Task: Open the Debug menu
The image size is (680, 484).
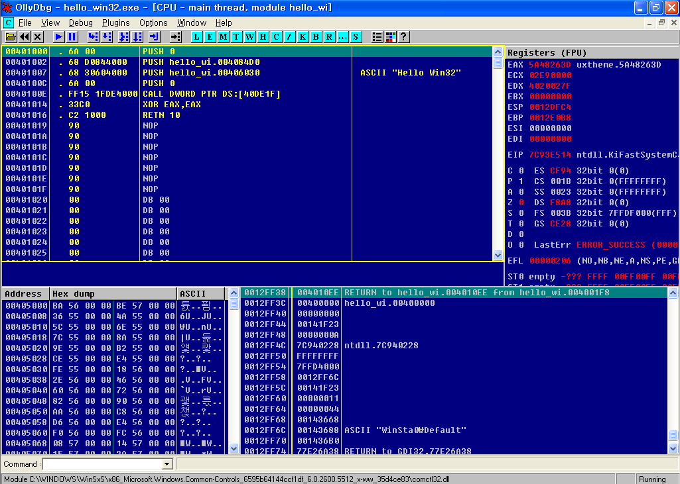Action: 81,23
